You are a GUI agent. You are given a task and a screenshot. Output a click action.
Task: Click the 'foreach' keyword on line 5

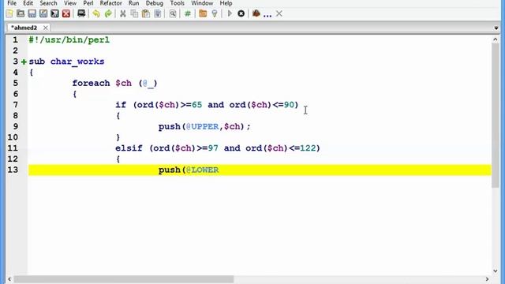coord(92,83)
